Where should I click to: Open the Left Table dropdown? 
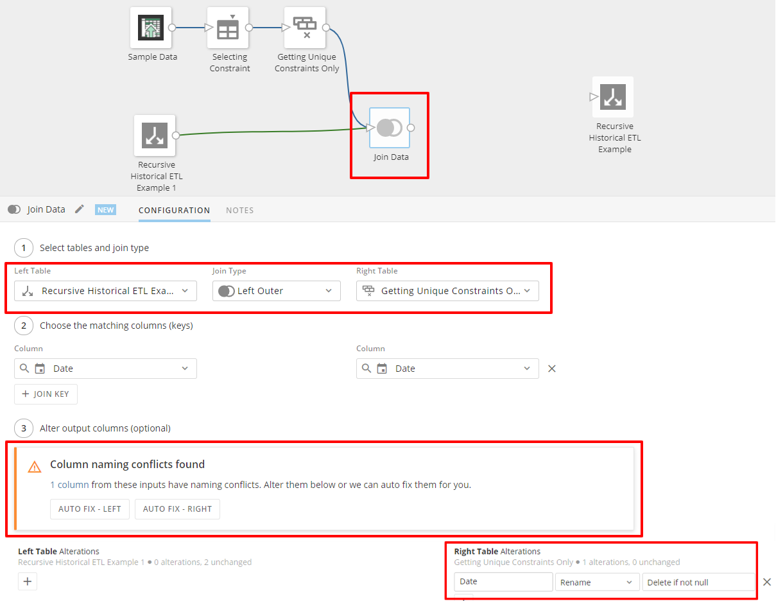pyautogui.click(x=105, y=290)
